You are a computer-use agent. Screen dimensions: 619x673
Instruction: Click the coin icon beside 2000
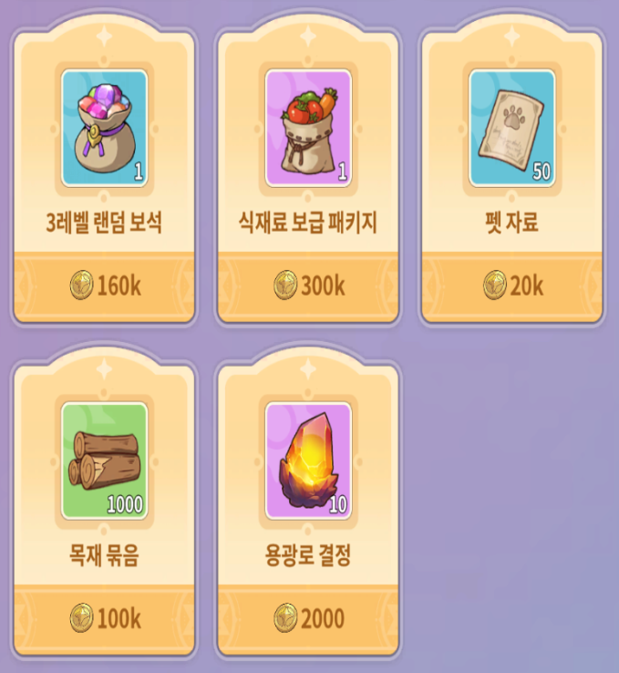[x=285, y=618]
